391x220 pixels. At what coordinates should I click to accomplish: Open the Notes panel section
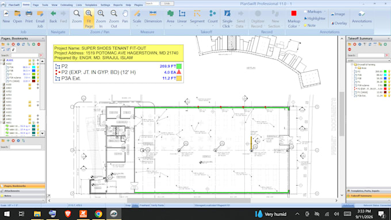[x=22, y=196]
